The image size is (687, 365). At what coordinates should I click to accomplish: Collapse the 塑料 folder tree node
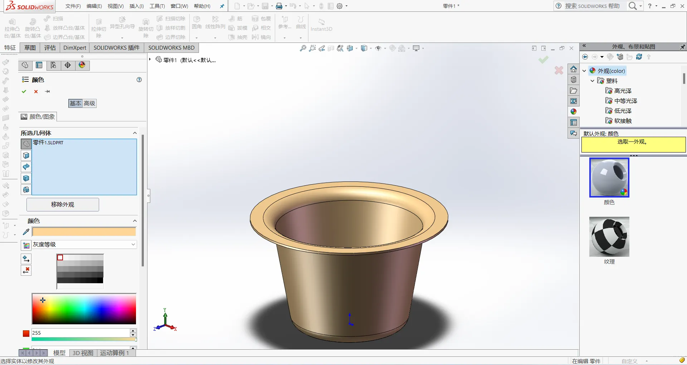pos(592,81)
